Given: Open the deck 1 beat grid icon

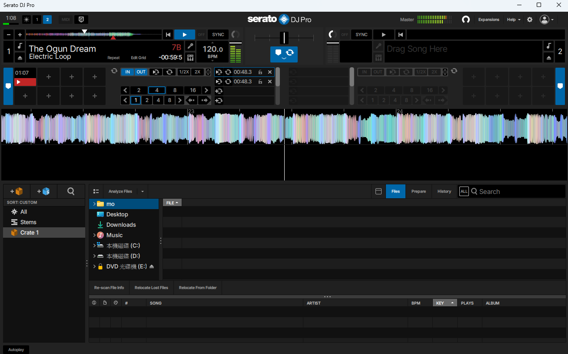Looking at the screenshot, I should click(x=190, y=57).
